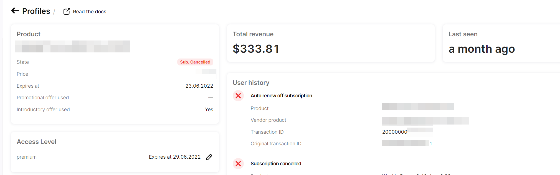Select the premium access level row
Screen dimensions: 560x175
tap(27, 157)
